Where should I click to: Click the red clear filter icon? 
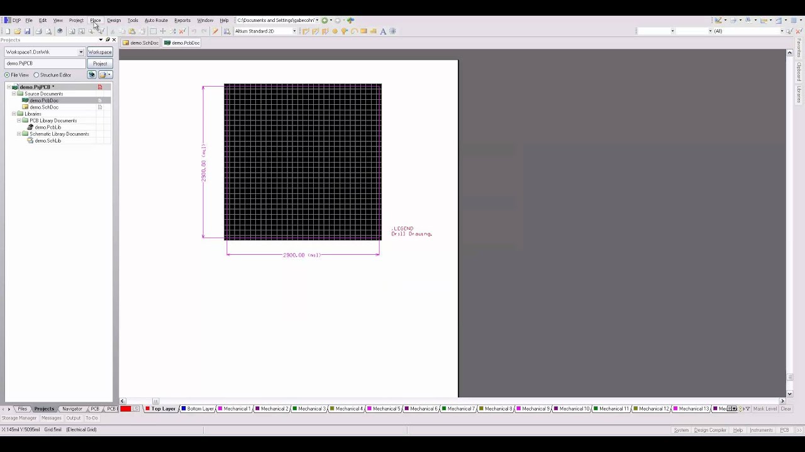click(x=182, y=31)
